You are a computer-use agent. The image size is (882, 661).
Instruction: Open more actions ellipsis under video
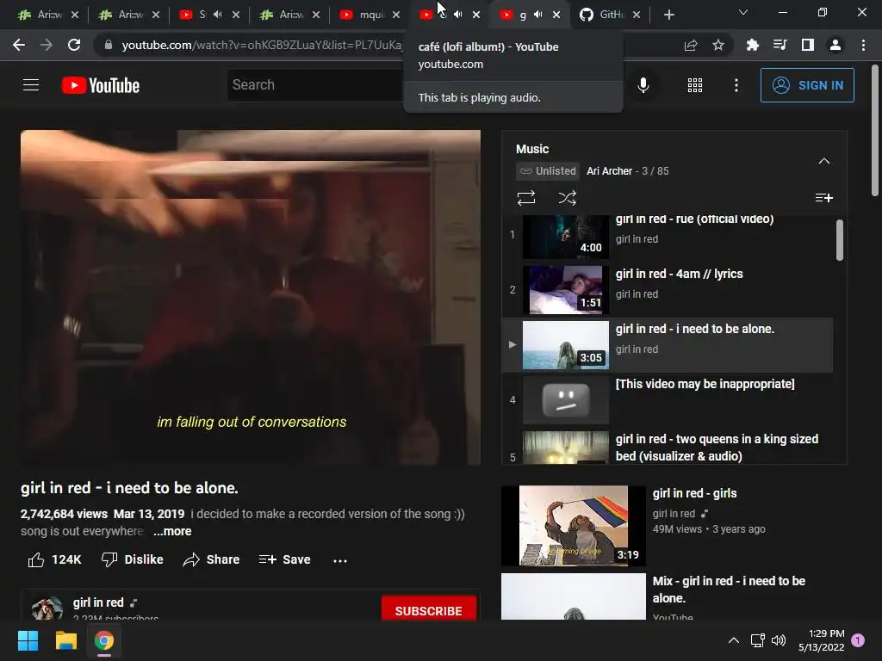coord(339,560)
